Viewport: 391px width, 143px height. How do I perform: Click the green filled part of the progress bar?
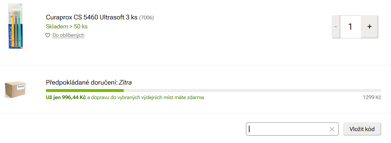tap(84, 91)
